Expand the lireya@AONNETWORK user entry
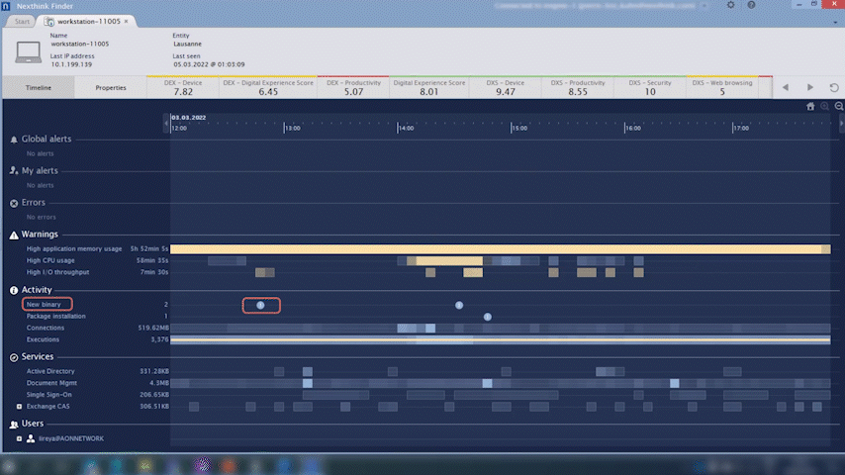Viewport: 845px width, 475px height. click(x=19, y=438)
